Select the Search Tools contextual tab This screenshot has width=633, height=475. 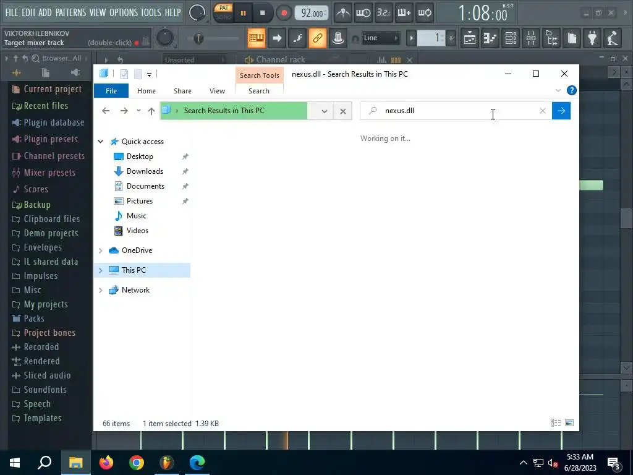pyautogui.click(x=259, y=75)
